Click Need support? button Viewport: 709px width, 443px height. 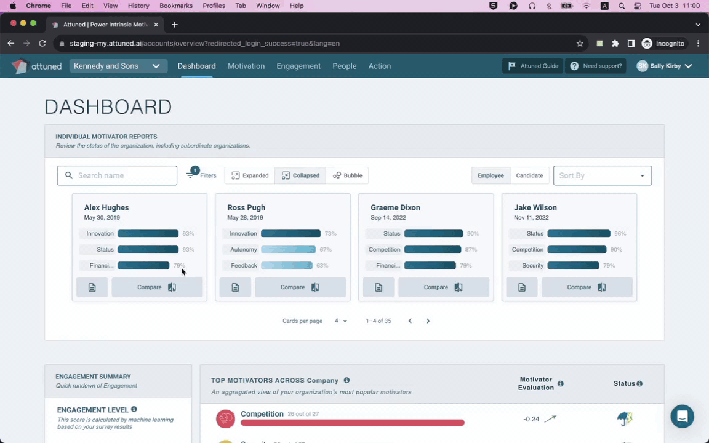pyautogui.click(x=596, y=66)
